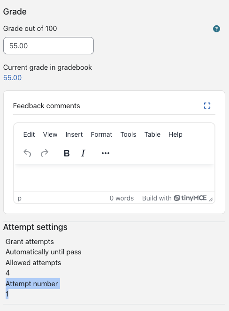Toggle bold formatting in editor
Screen dimensions: 229x311
click(x=67, y=153)
